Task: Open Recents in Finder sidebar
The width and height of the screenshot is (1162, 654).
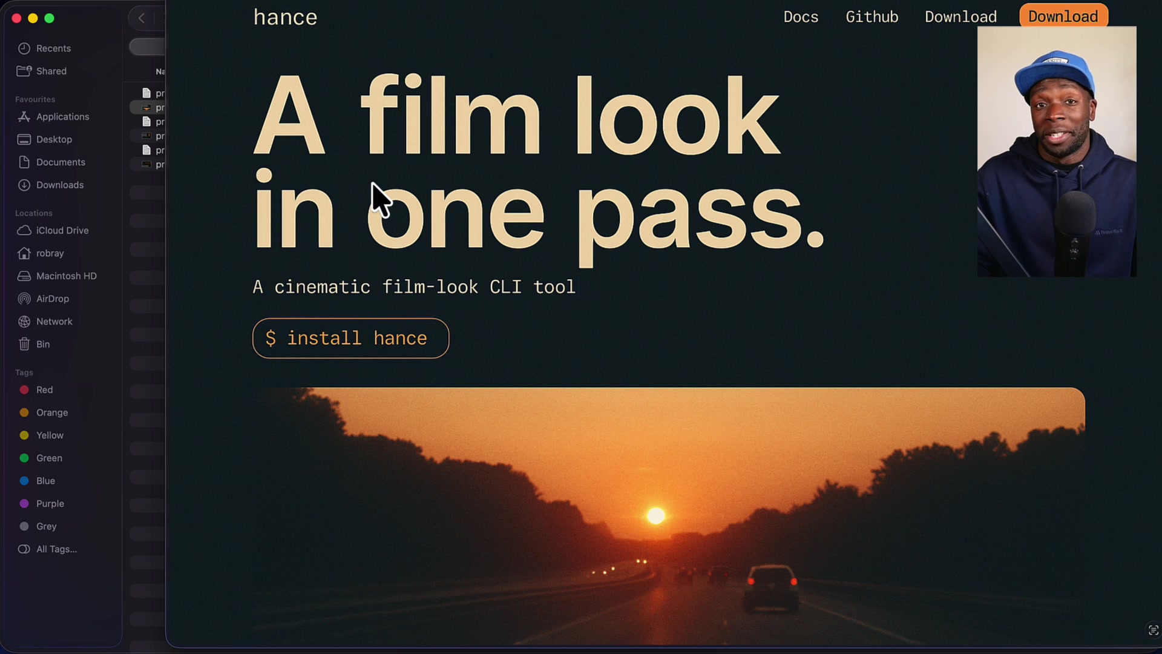Action: point(53,48)
